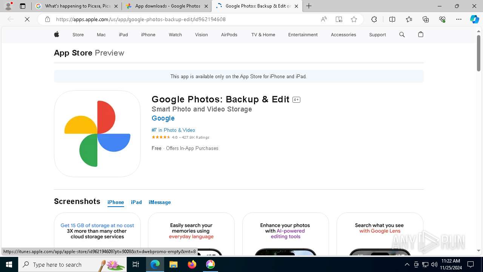Open the Google developer link
The width and height of the screenshot is (483, 272).
tap(163, 118)
